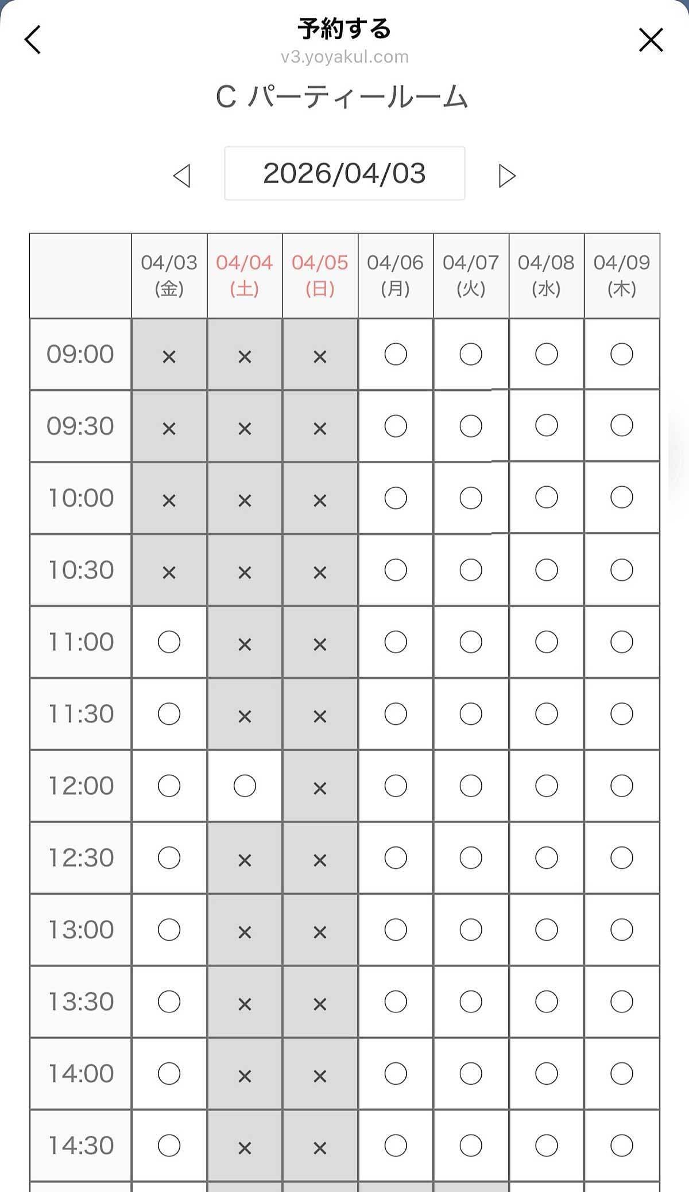The height and width of the screenshot is (1192, 689).
Task: Tap the 13:30 time row label
Action: pyautogui.click(x=80, y=1001)
